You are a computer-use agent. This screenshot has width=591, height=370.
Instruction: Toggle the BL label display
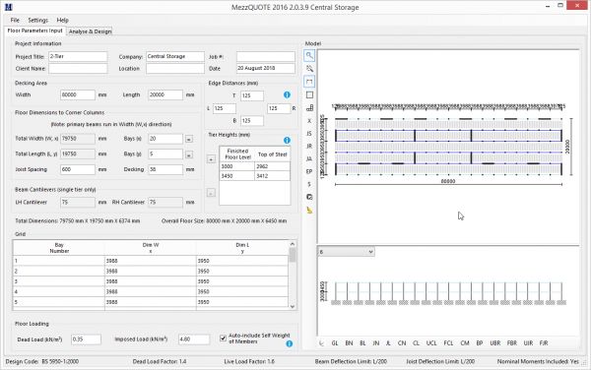click(x=362, y=343)
